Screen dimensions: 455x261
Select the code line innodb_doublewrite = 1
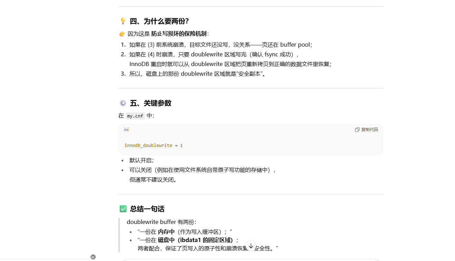(x=153, y=145)
